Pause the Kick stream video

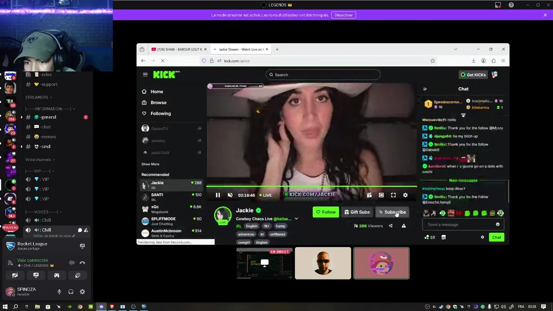coord(218,195)
